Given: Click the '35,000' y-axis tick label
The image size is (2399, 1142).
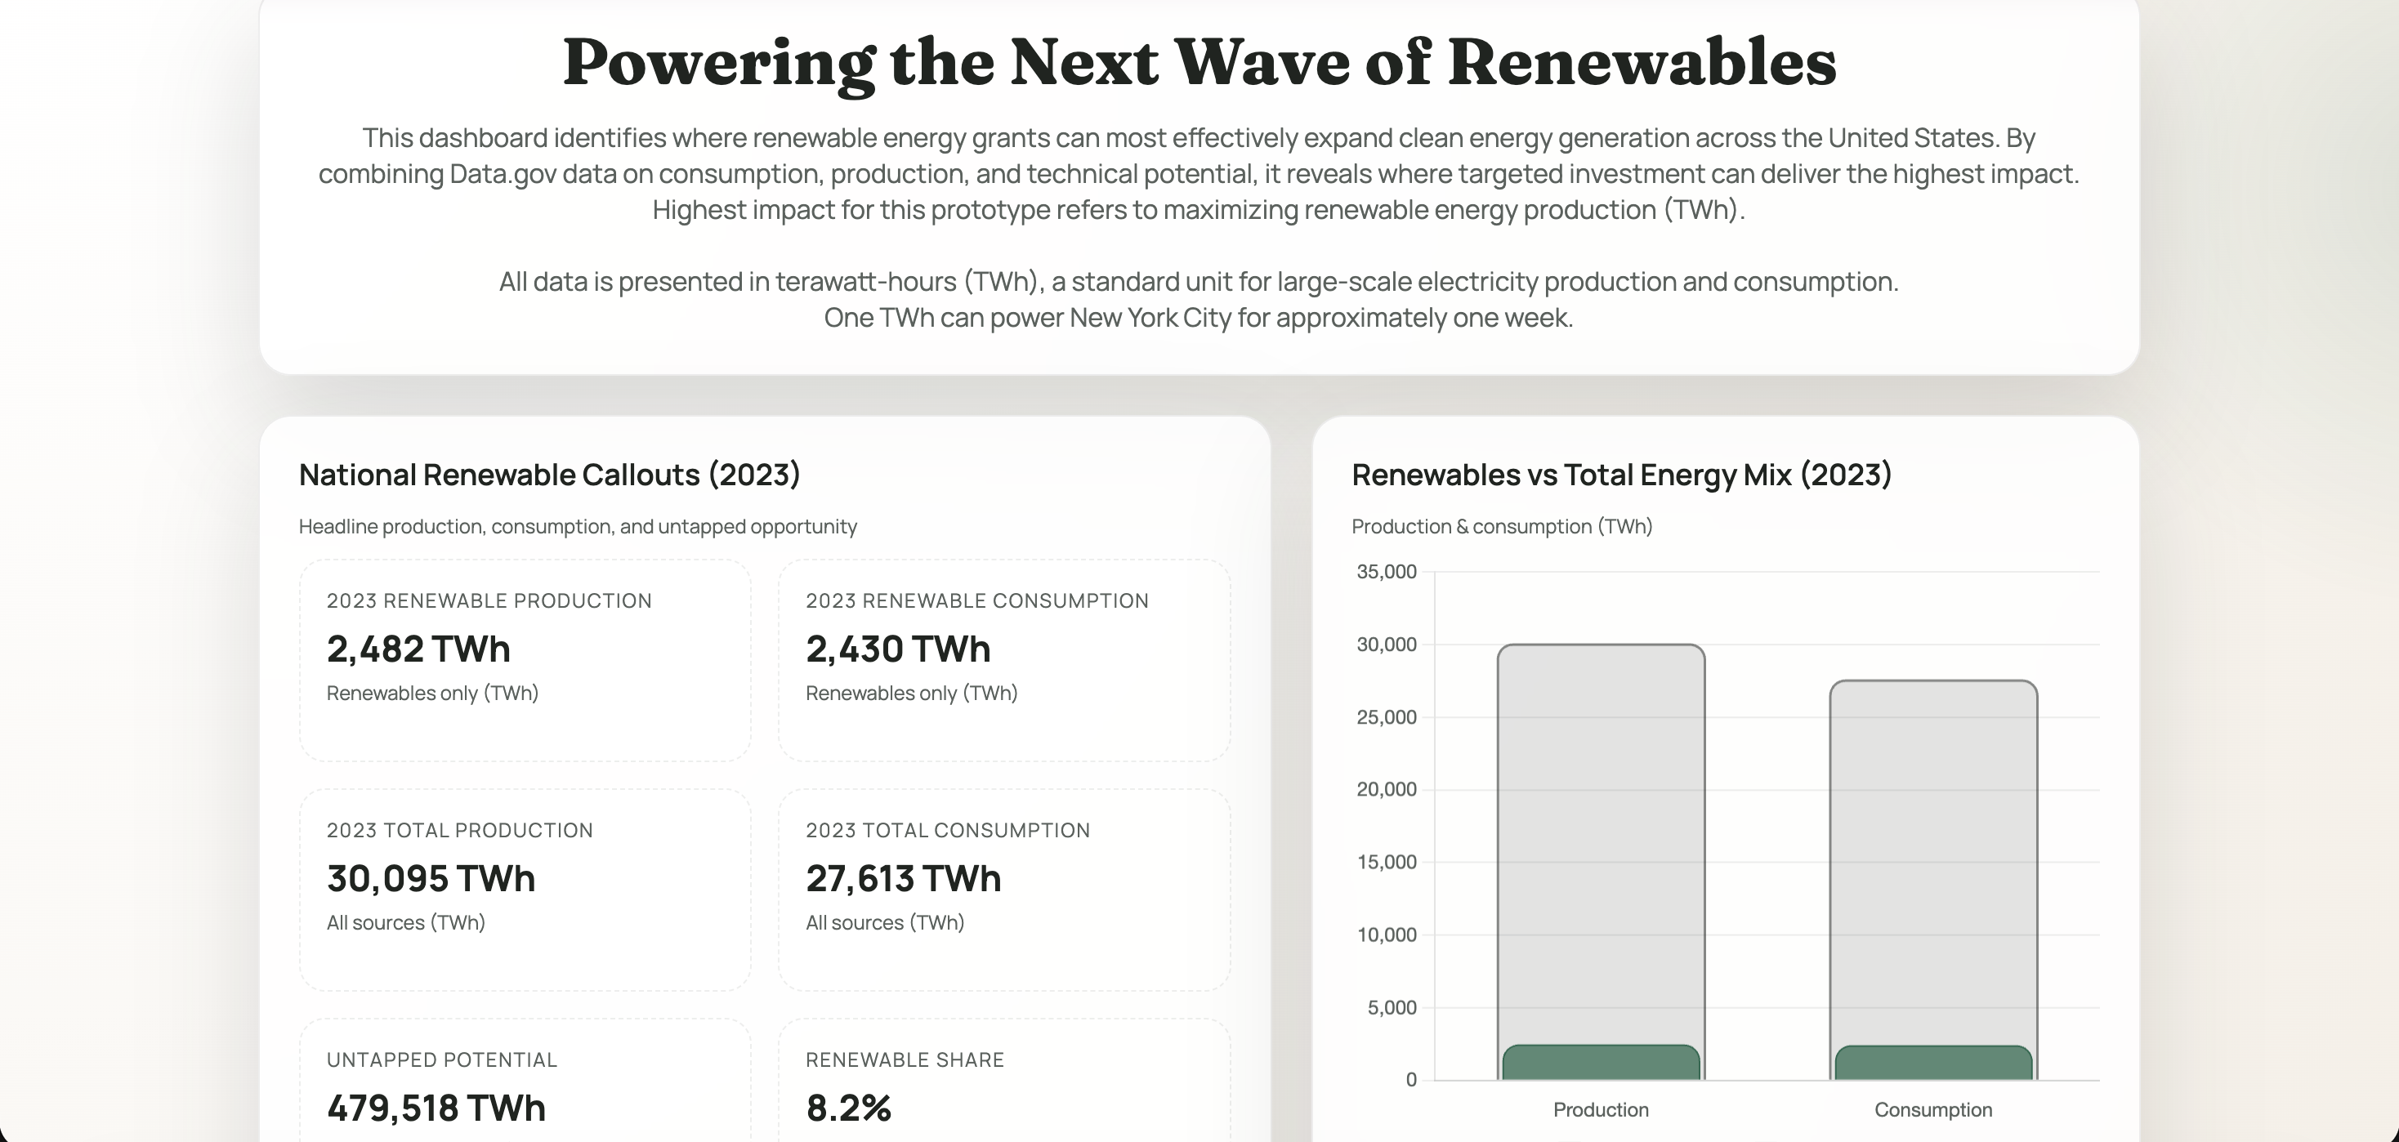Looking at the screenshot, I should tap(1386, 572).
